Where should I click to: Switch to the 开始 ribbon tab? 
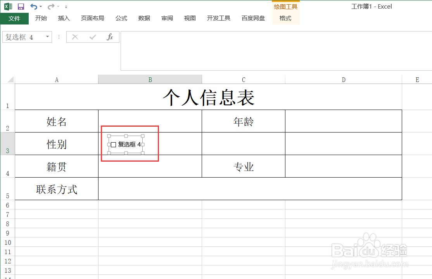coord(41,18)
